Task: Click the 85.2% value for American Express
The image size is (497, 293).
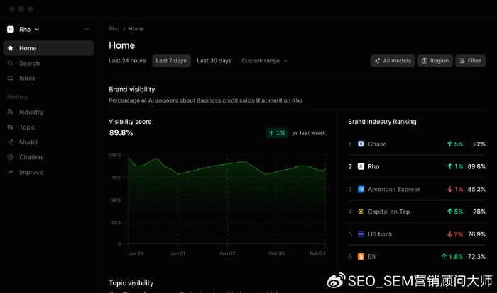Action: tap(476, 189)
